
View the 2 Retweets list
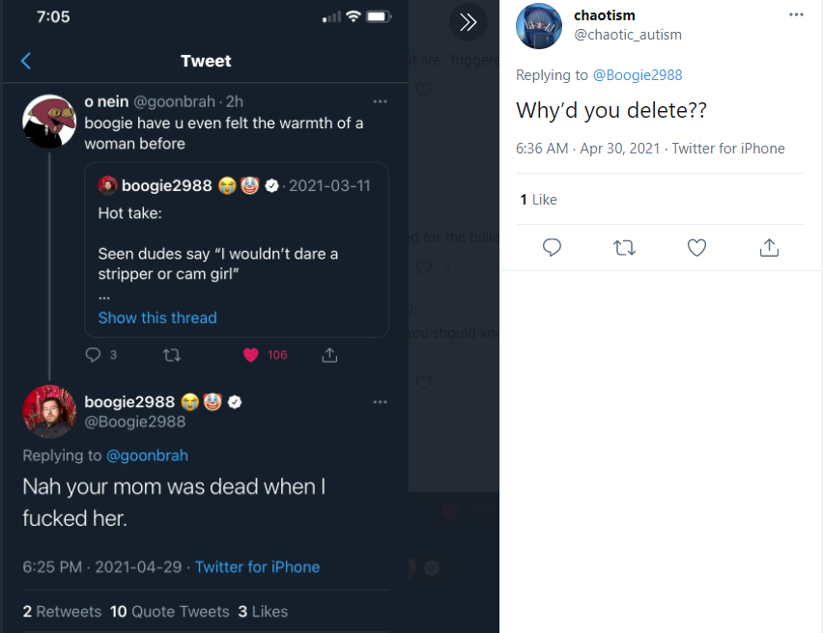pos(62,612)
